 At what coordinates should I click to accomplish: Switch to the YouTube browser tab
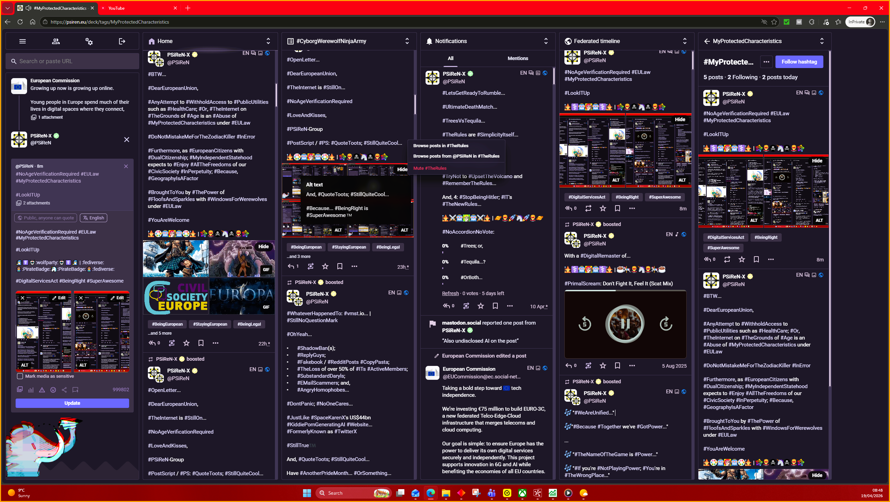click(x=139, y=8)
